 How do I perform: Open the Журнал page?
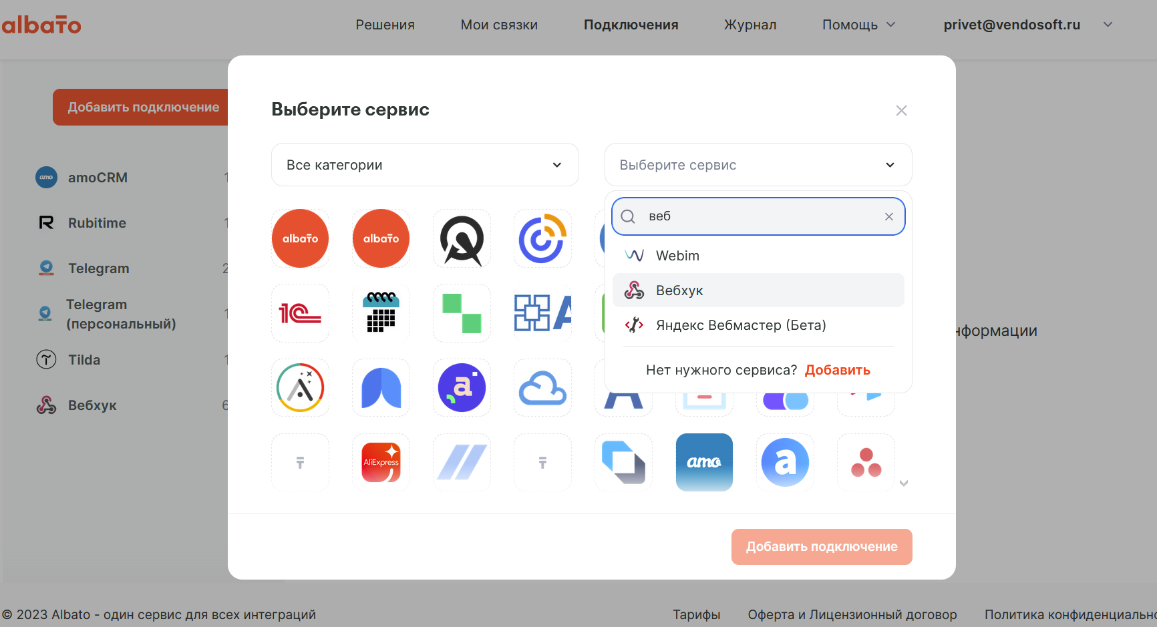(x=750, y=25)
